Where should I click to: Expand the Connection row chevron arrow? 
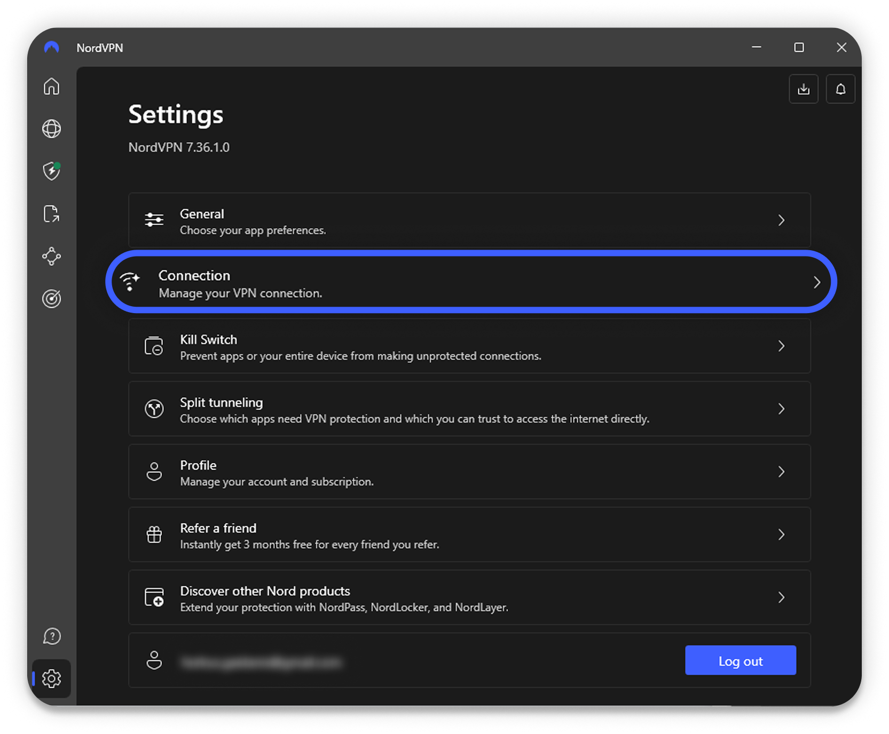coord(816,282)
